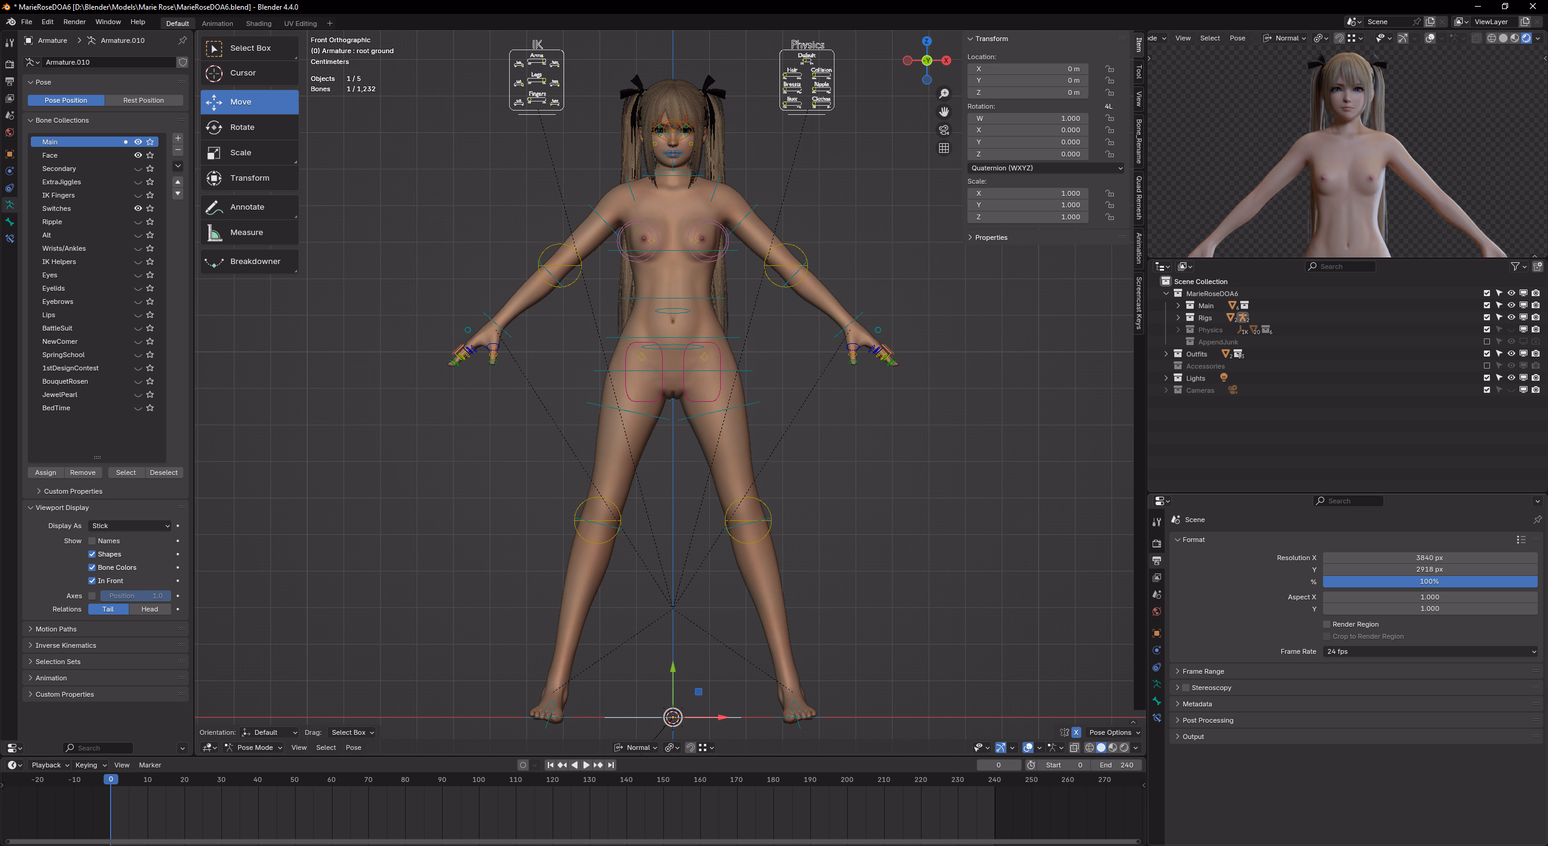Image resolution: width=1548 pixels, height=846 pixels.
Task: Click the Assign button
Action: point(45,473)
